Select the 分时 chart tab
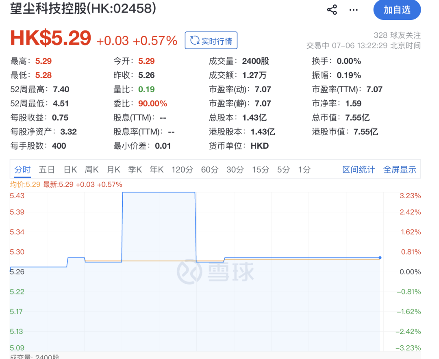This screenshot has width=439, height=359. [x=22, y=170]
